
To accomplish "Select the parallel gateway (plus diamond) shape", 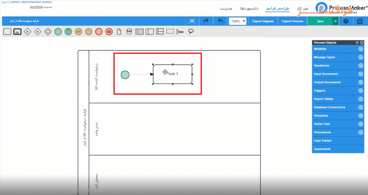I will [38, 32].
